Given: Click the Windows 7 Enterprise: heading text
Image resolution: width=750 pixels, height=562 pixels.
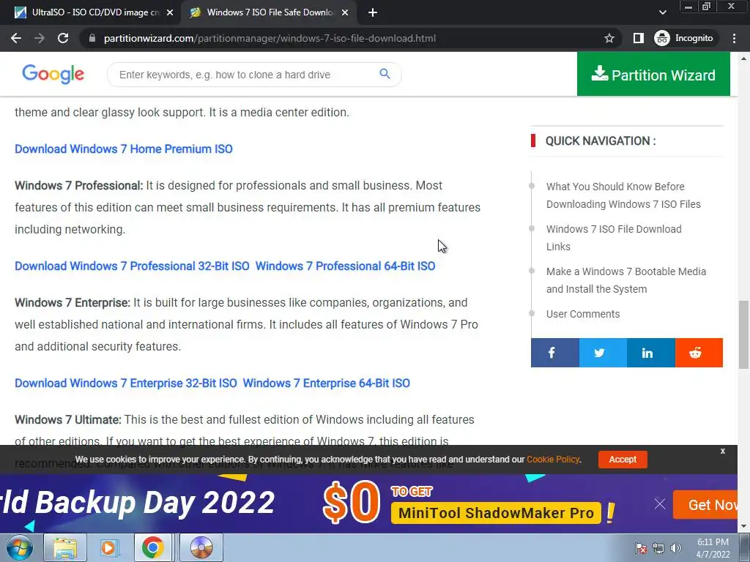Looking at the screenshot, I should coord(73,302).
